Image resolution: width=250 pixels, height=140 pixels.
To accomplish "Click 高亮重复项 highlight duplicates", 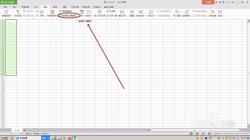I will click(x=52, y=13).
